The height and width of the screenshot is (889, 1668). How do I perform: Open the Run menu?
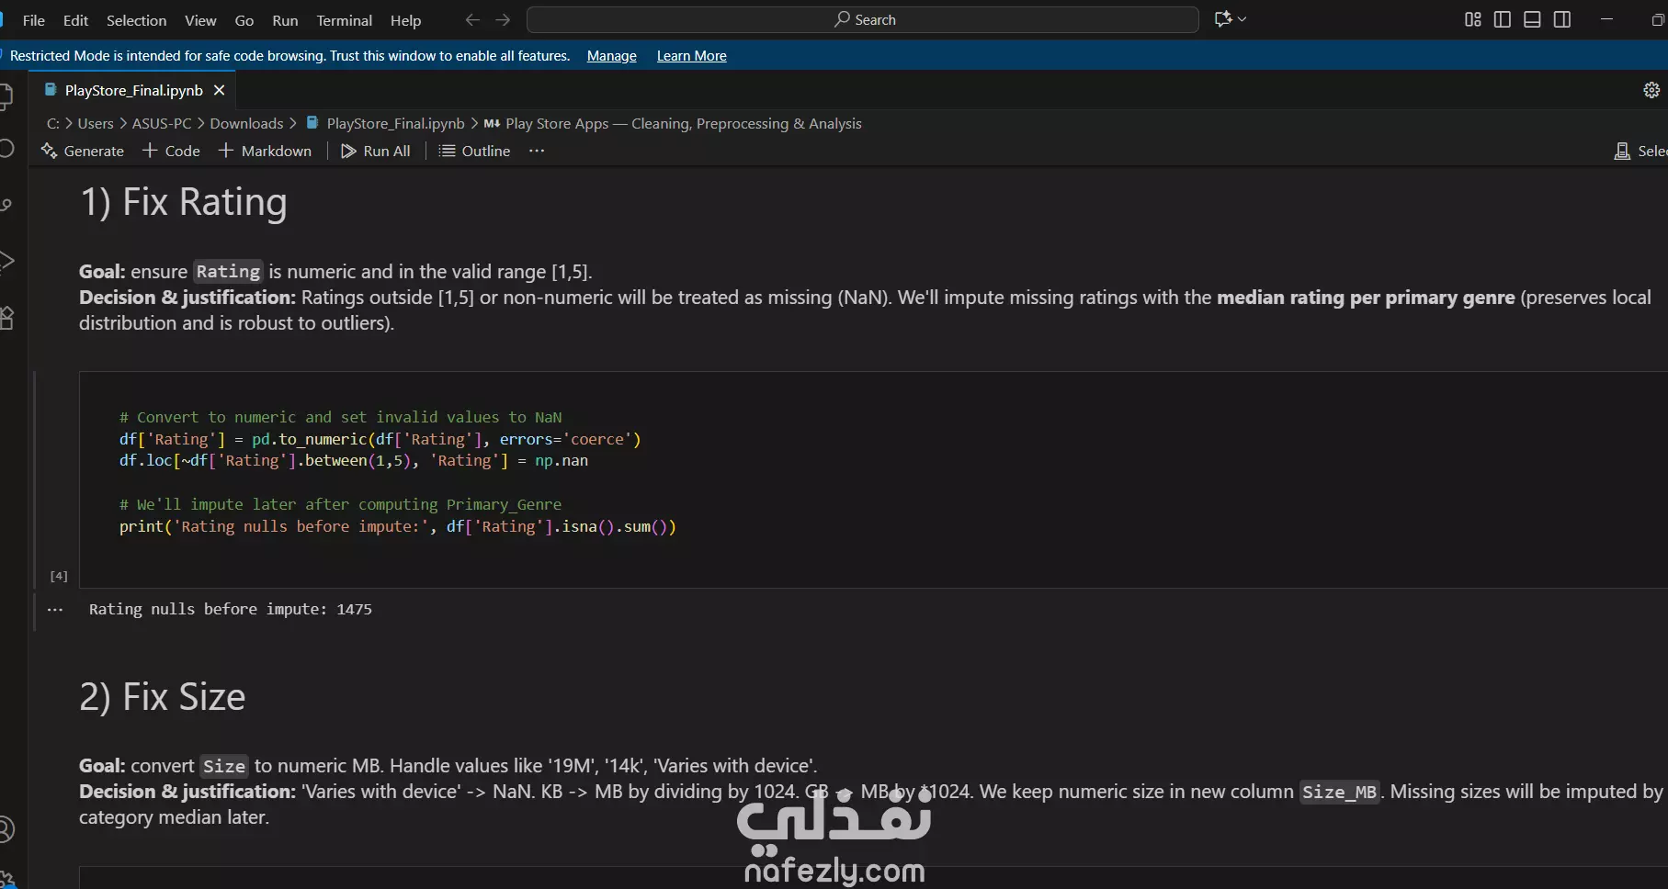tap(285, 20)
